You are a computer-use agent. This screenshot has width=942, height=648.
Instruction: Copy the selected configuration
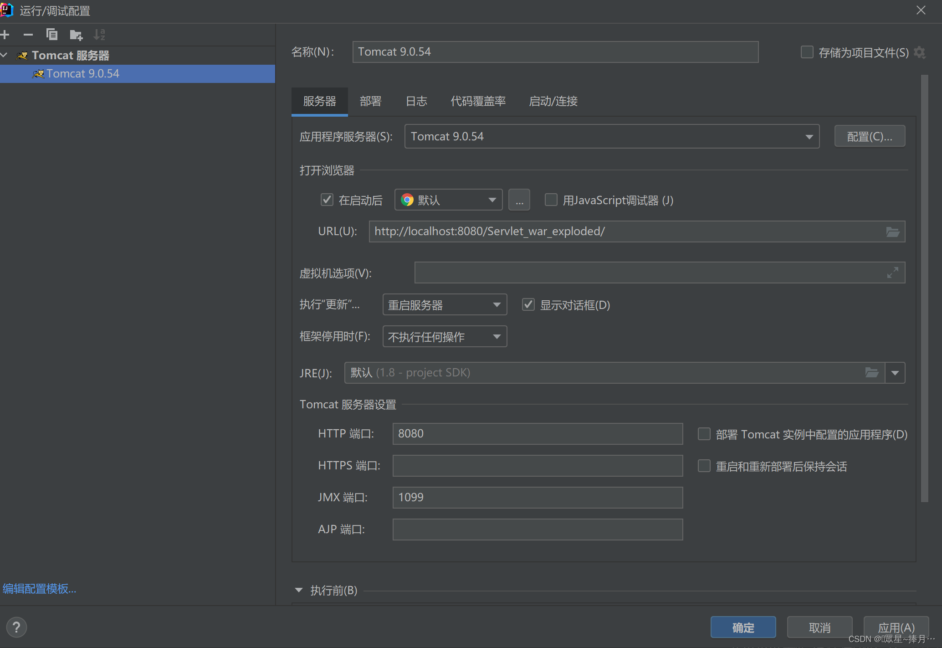click(x=52, y=35)
